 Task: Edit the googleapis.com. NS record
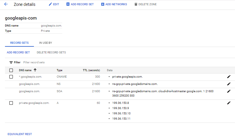point(229,84)
